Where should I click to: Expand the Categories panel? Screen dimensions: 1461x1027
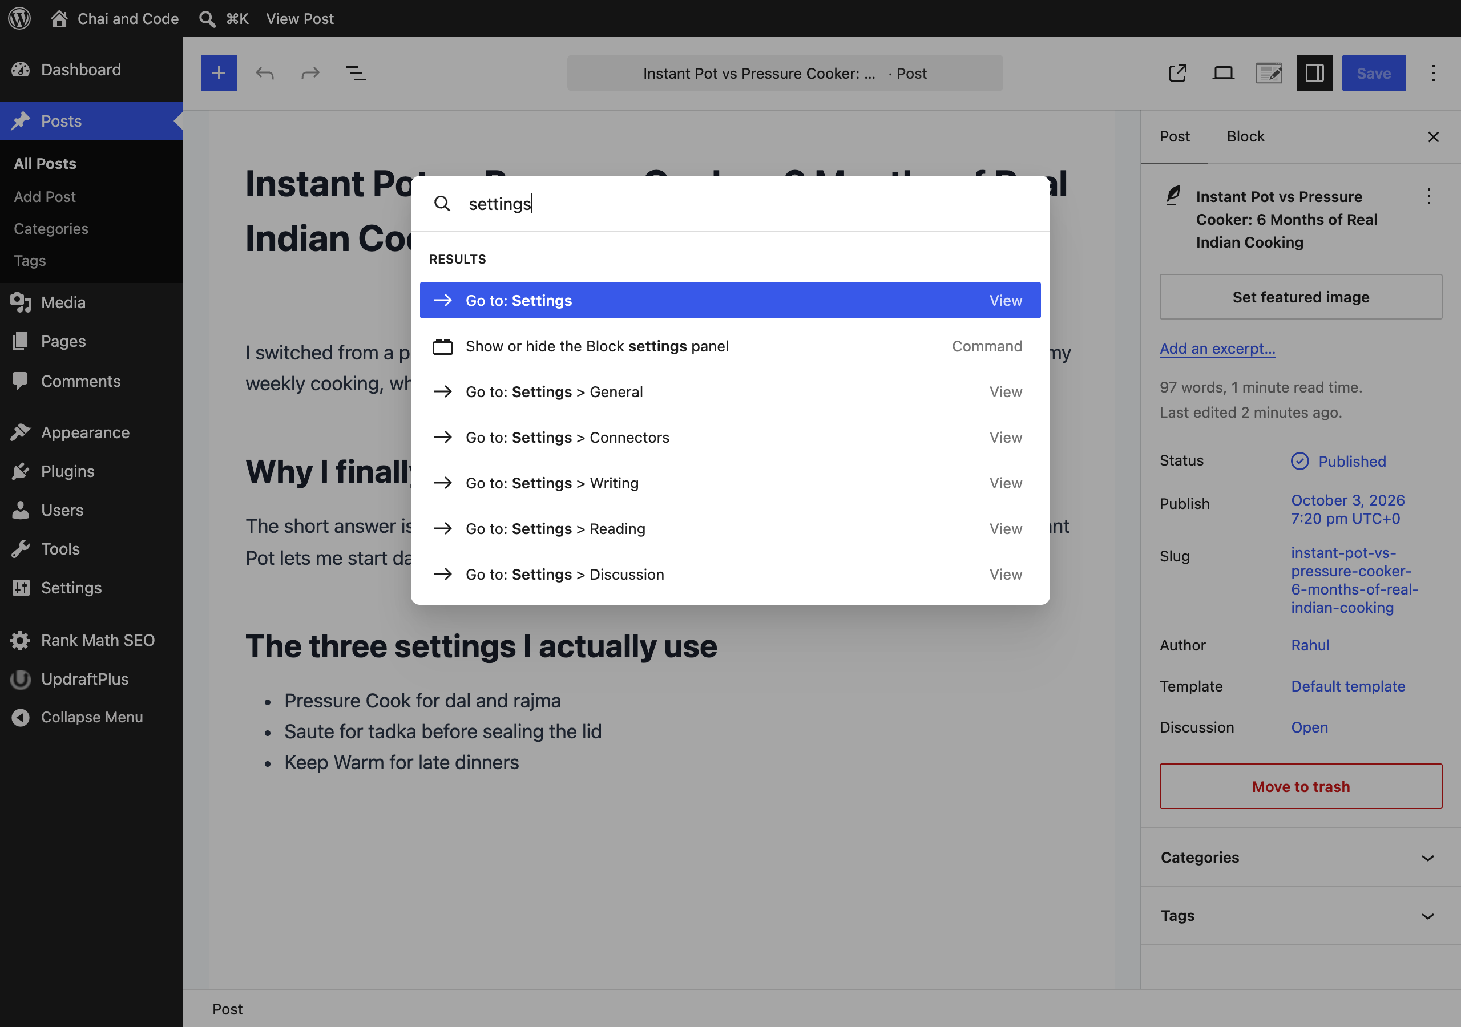(x=1301, y=858)
